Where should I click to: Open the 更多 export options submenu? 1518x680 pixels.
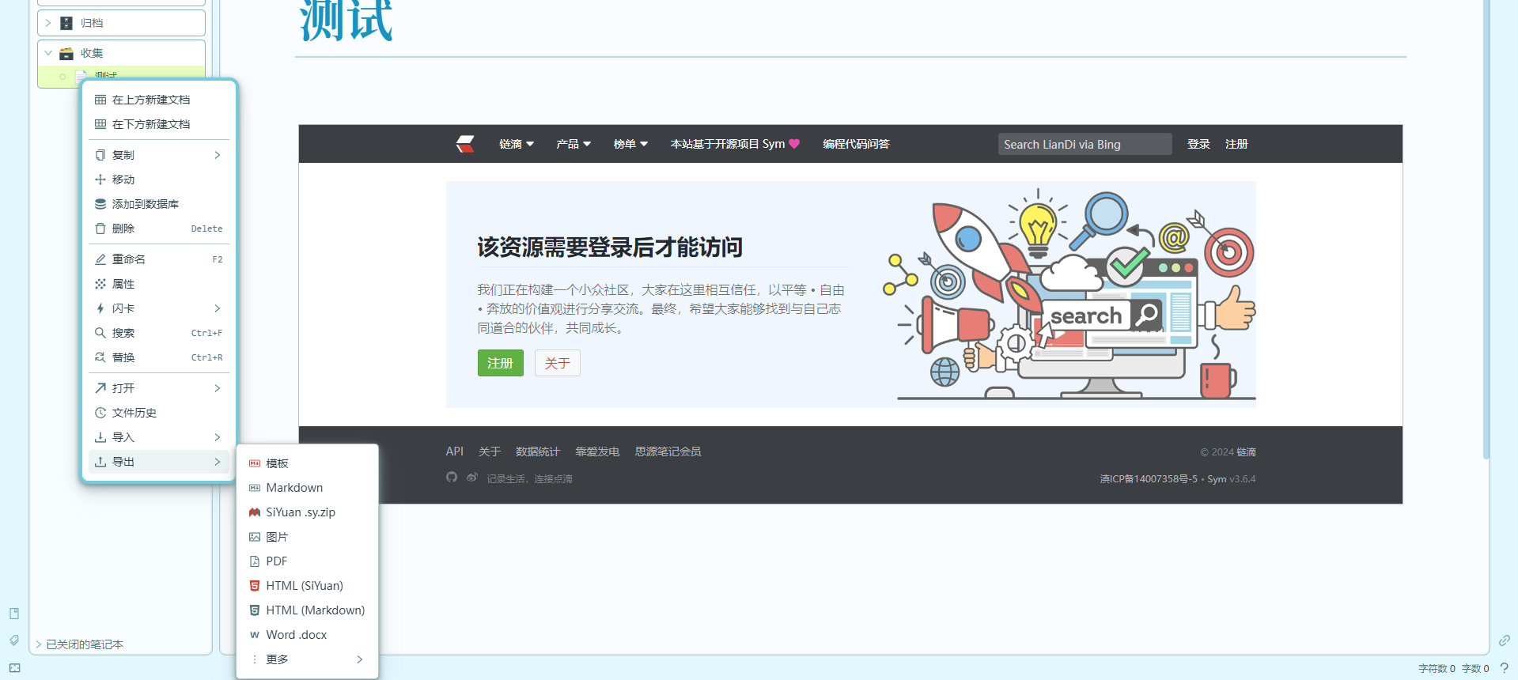click(308, 659)
